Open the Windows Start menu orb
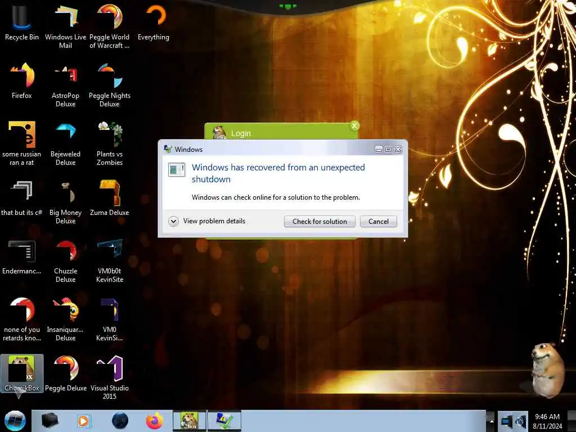This screenshot has width=576, height=432. [15, 421]
